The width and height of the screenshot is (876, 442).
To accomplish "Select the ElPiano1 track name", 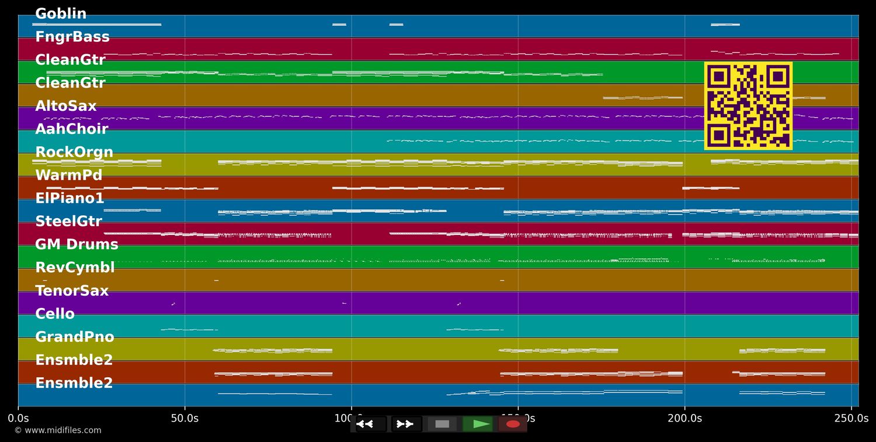I will coord(69,198).
